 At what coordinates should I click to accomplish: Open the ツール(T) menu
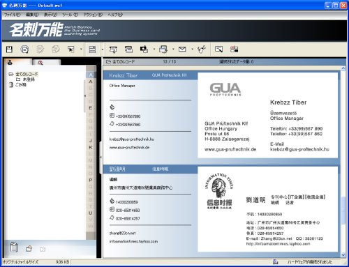70,15
